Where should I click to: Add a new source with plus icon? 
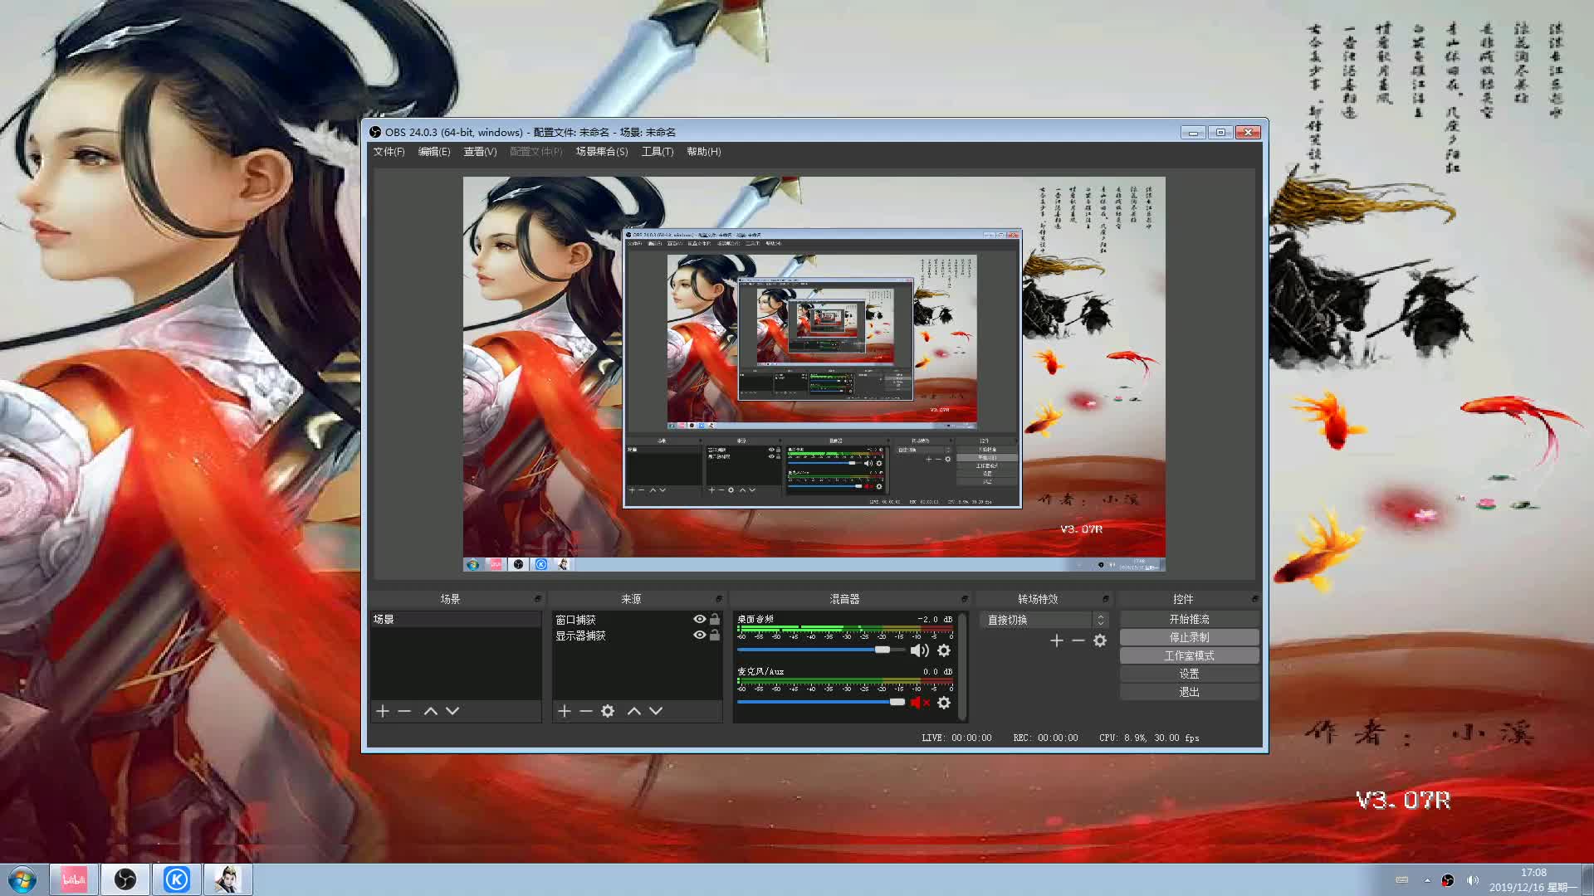coord(565,711)
